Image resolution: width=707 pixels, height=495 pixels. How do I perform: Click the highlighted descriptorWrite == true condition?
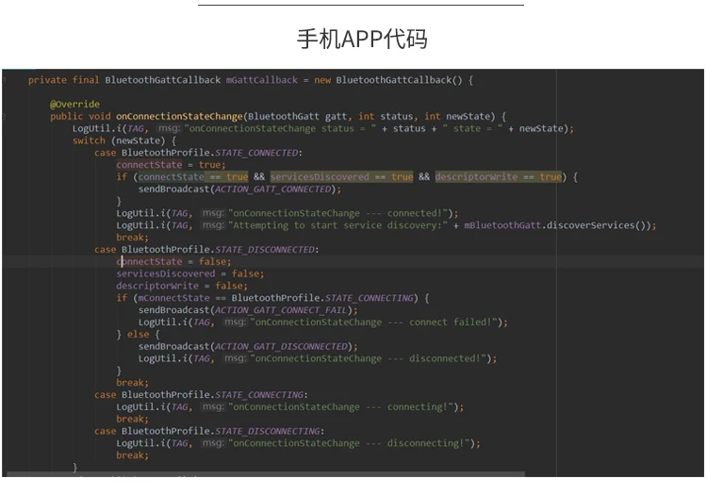[x=497, y=177]
